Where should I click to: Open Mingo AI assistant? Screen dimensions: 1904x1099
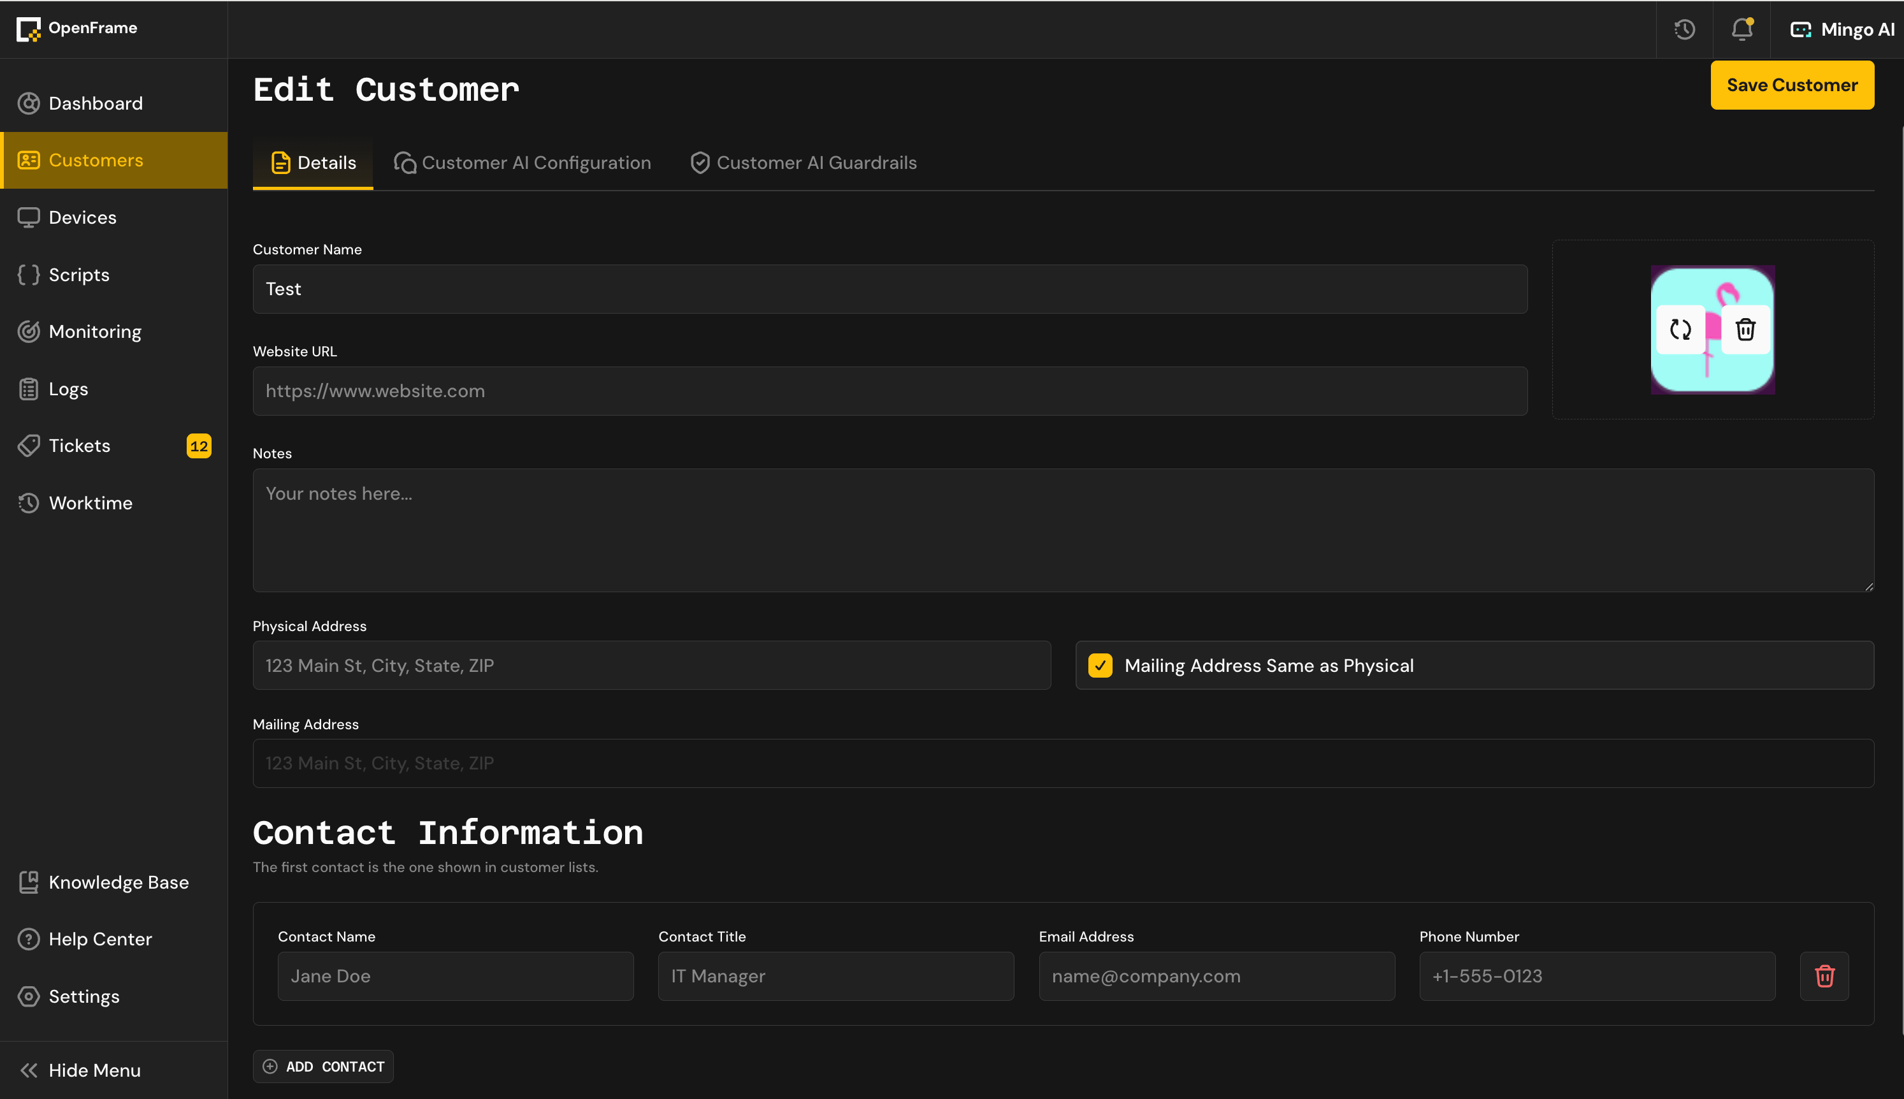[x=1842, y=29]
